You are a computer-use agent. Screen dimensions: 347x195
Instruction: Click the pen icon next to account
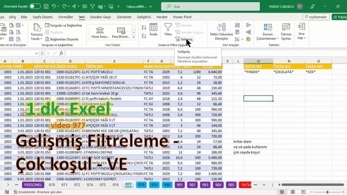pyautogui.click(x=312, y=6)
